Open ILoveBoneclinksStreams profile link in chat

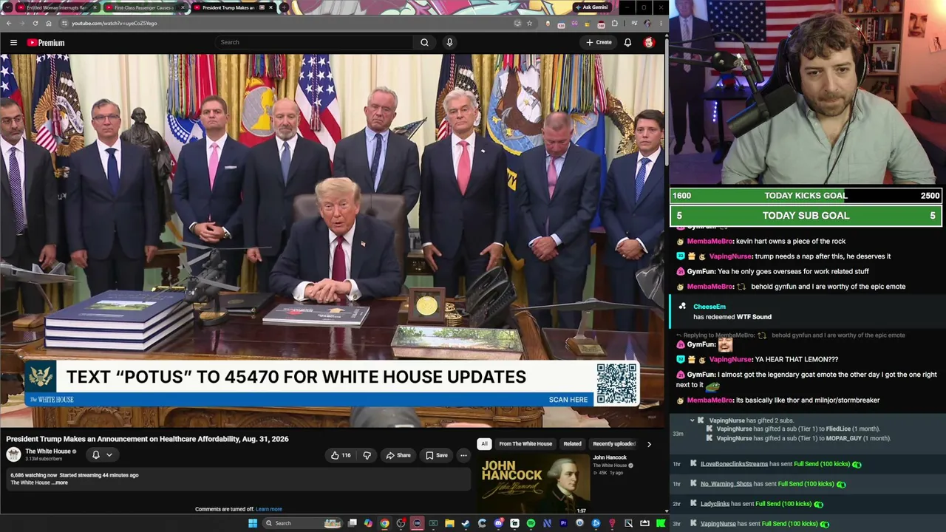(x=735, y=464)
